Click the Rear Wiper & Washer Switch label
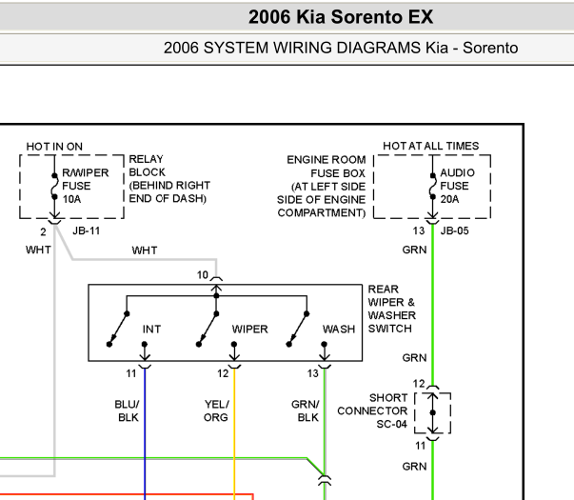 tap(391, 309)
